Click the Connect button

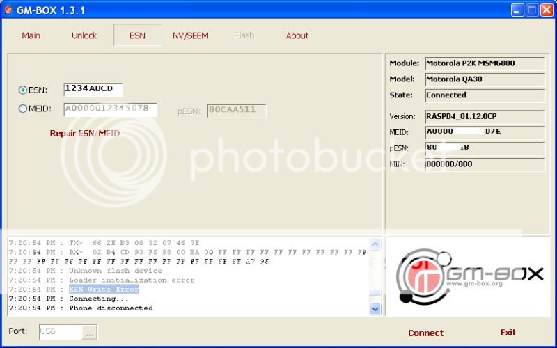pos(425,333)
